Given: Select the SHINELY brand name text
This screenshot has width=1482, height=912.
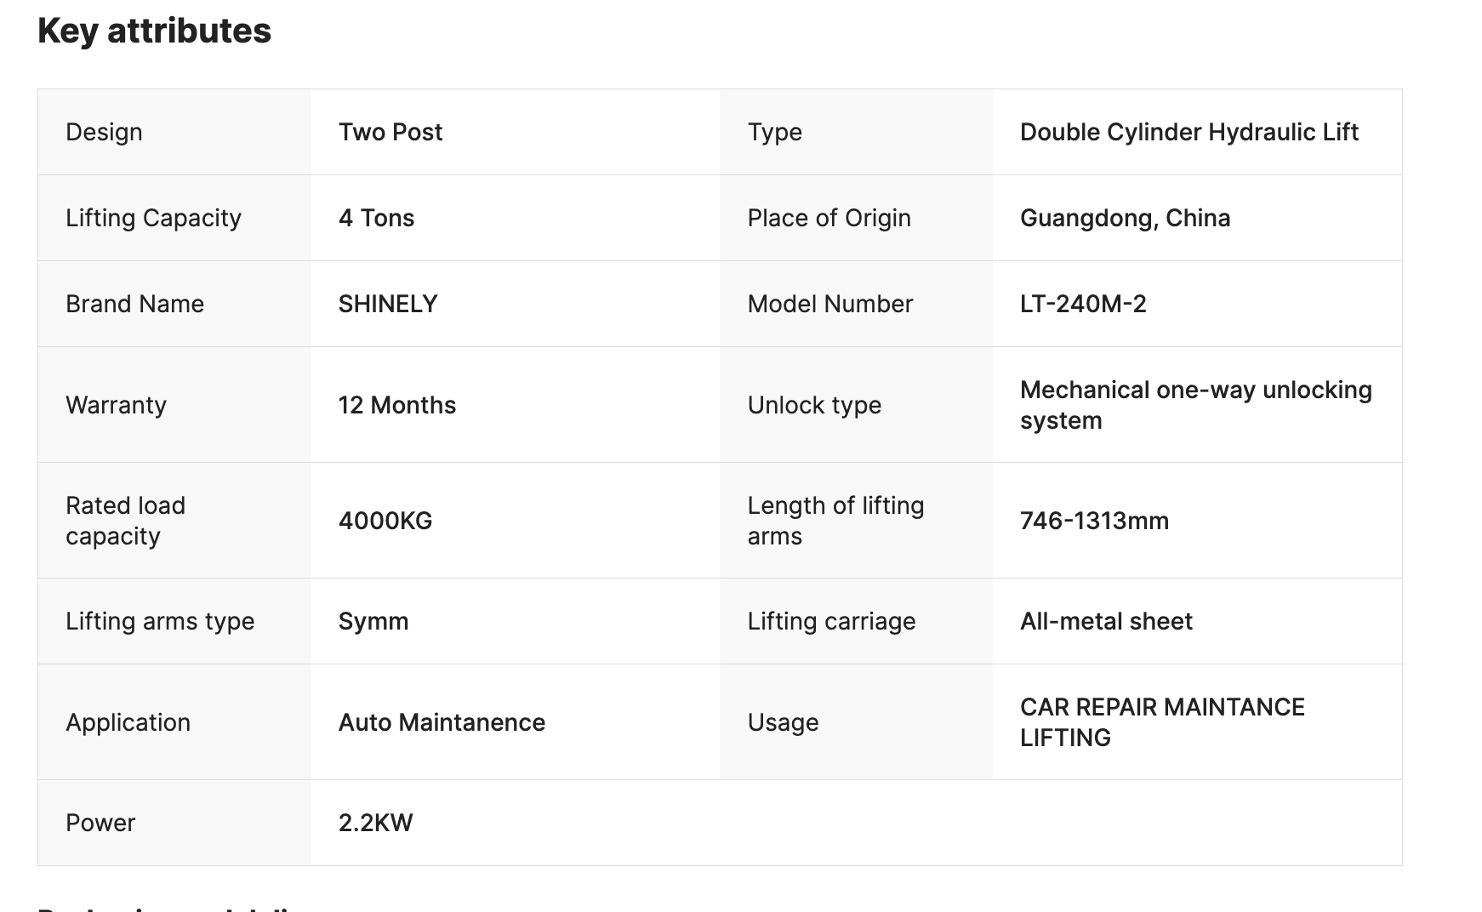Looking at the screenshot, I should pos(388,304).
